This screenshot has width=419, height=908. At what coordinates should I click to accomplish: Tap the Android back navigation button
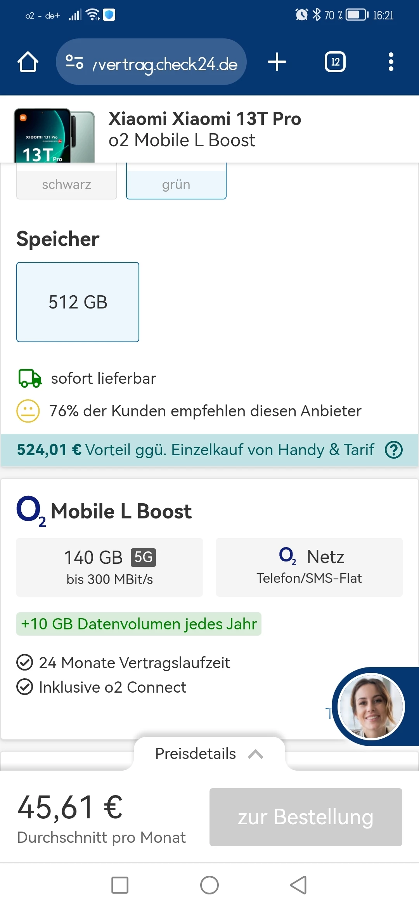[x=298, y=885]
